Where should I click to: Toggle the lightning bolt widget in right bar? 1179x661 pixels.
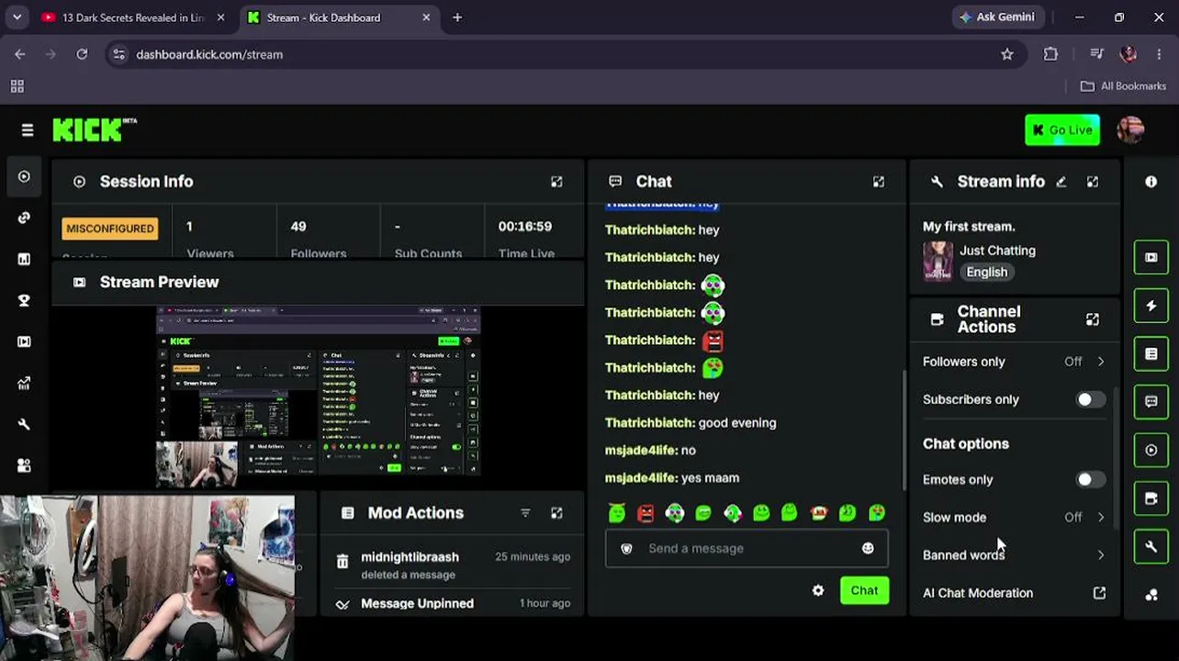[x=1151, y=306]
